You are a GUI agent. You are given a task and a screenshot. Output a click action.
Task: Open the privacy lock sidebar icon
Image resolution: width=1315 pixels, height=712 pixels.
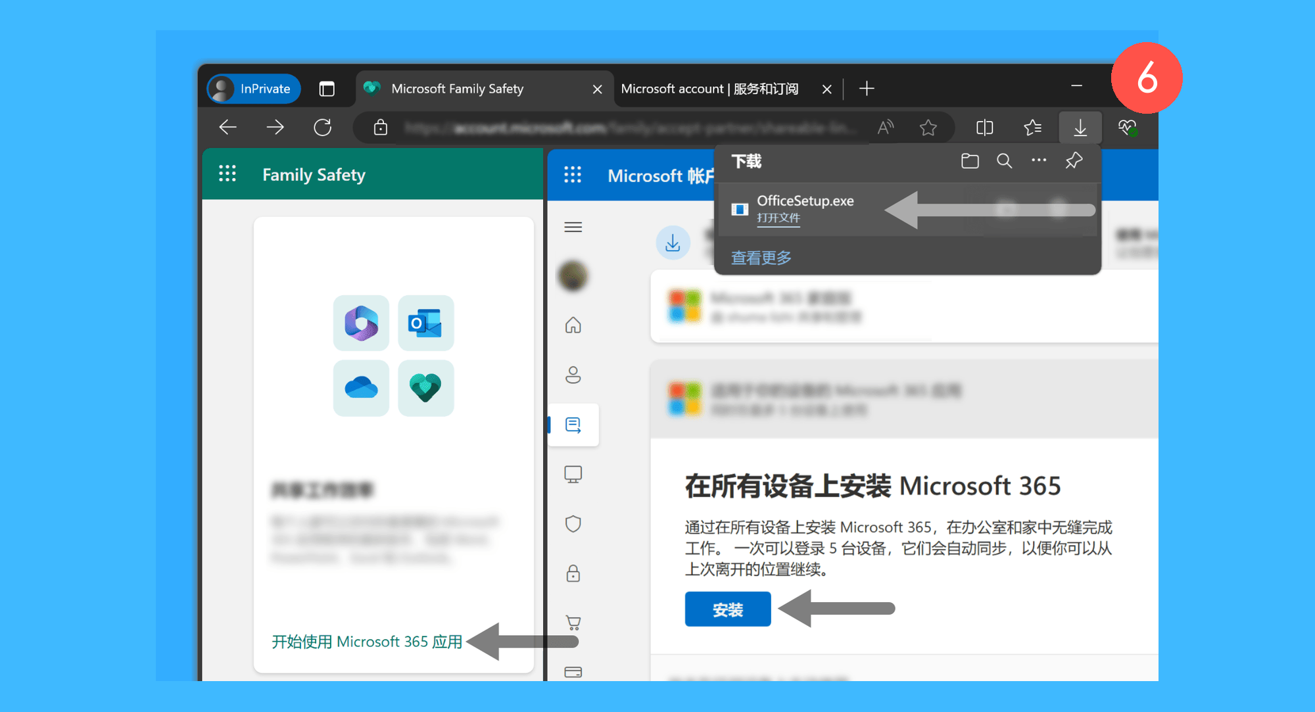click(x=573, y=573)
